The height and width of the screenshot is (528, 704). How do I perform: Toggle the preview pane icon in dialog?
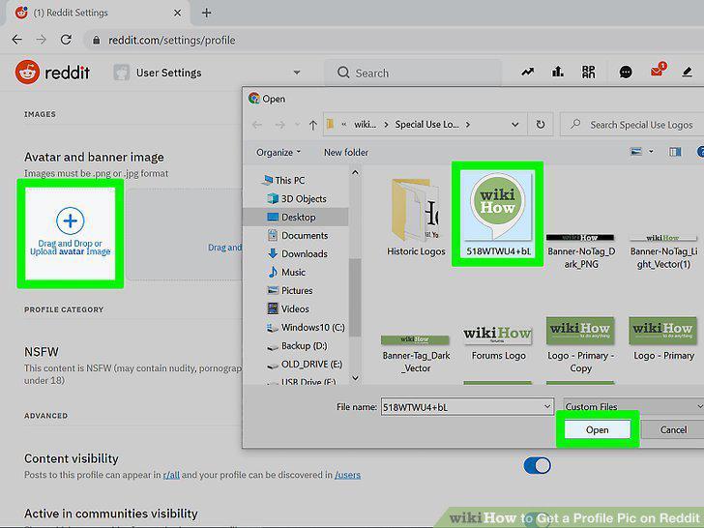(675, 152)
